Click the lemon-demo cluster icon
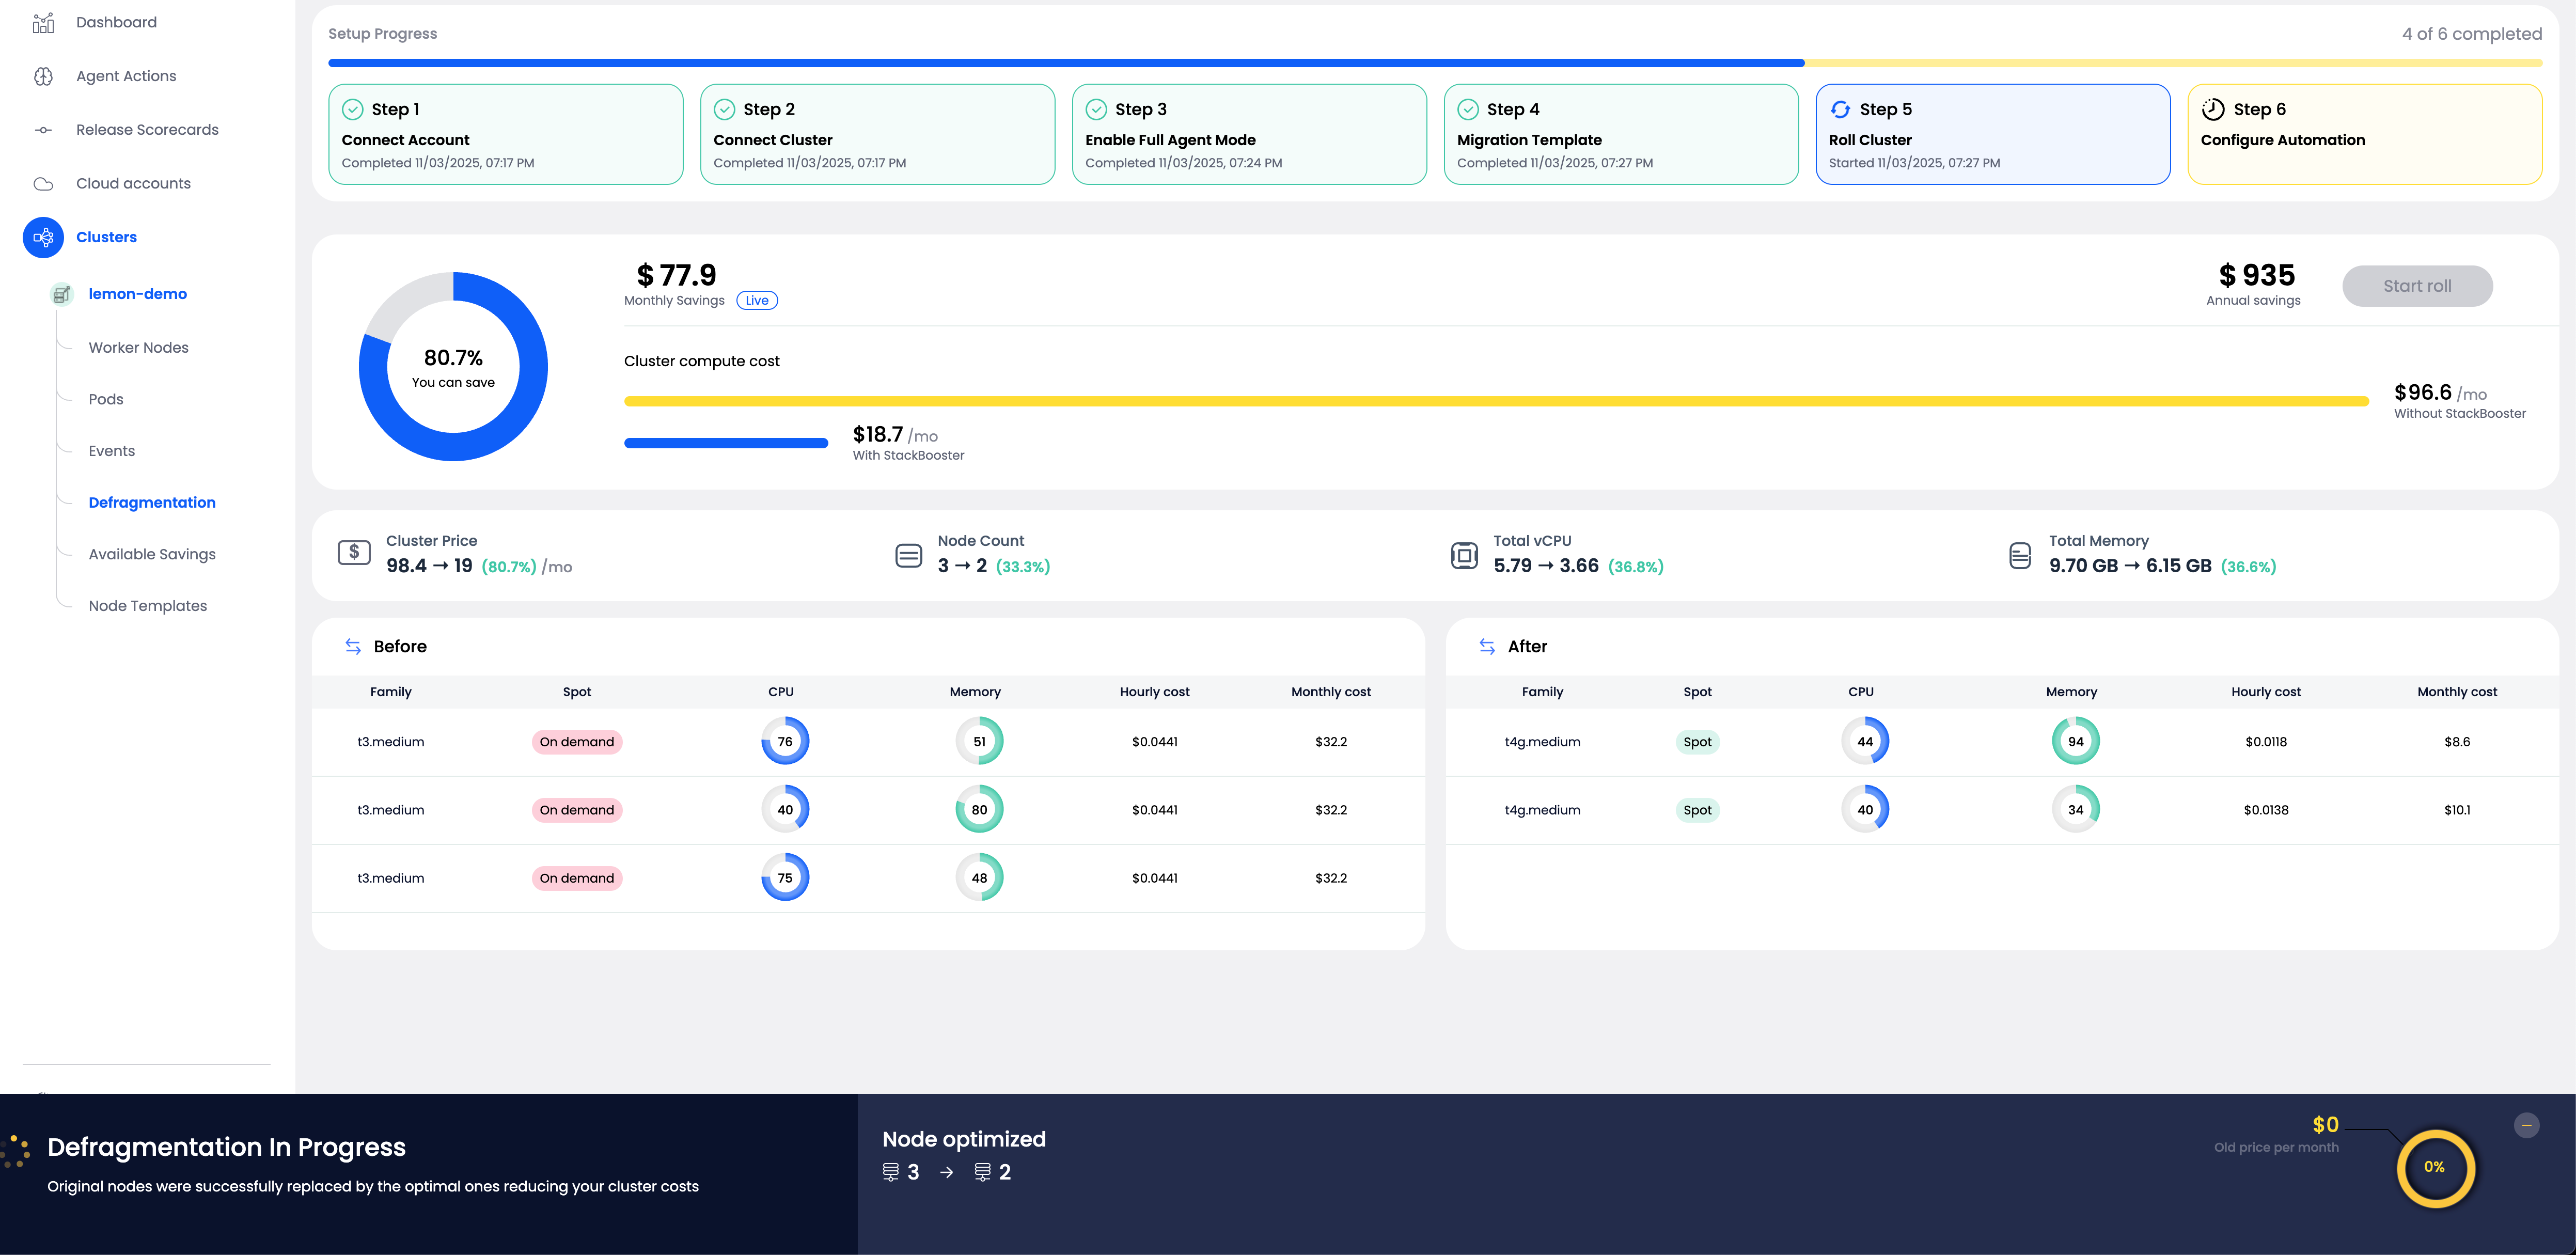Viewport: 2576px width, 1255px height. point(62,294)
